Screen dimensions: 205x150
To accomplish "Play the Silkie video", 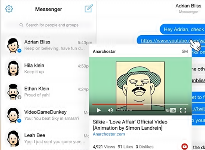I will pyautogui.click(x=99, y=110).
